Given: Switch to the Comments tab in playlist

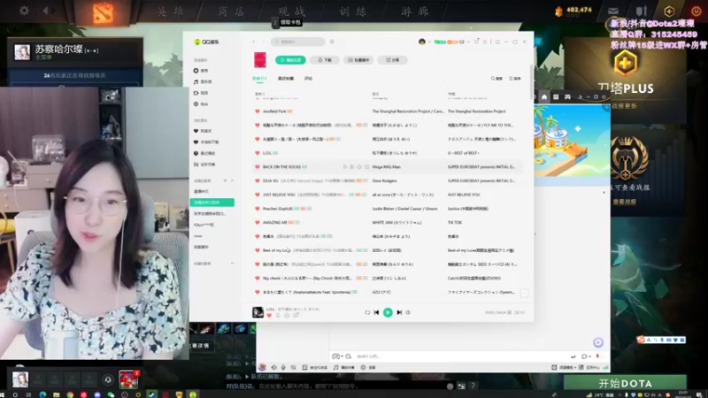Looking at the screenshot, I should tap(308, 79).
